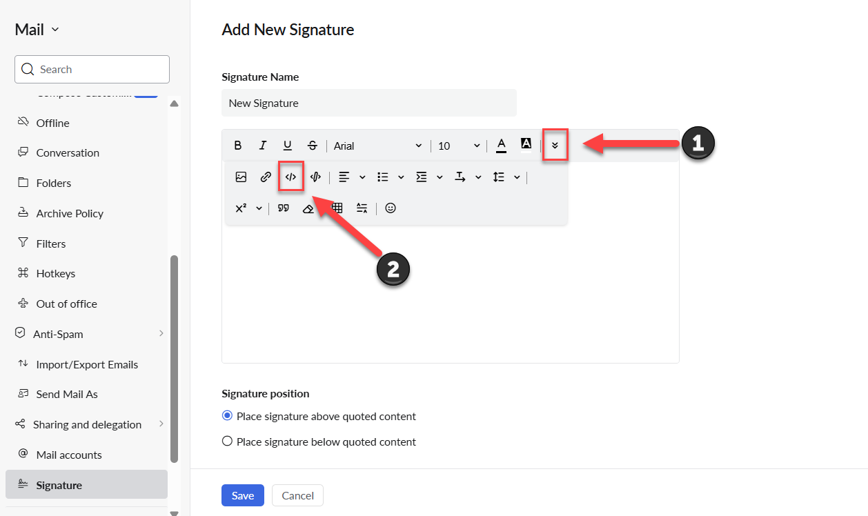The image size is (868, 516).
Task: Click the eraser clear formatting icon
Action: pyautogui.click(x=308, y=208)
